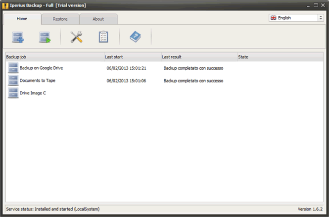The height and width of the screenshot is (217, 329).
Task: Click Google Drive row 'Backup completato con successo'
Action: [x=193, y=68]
